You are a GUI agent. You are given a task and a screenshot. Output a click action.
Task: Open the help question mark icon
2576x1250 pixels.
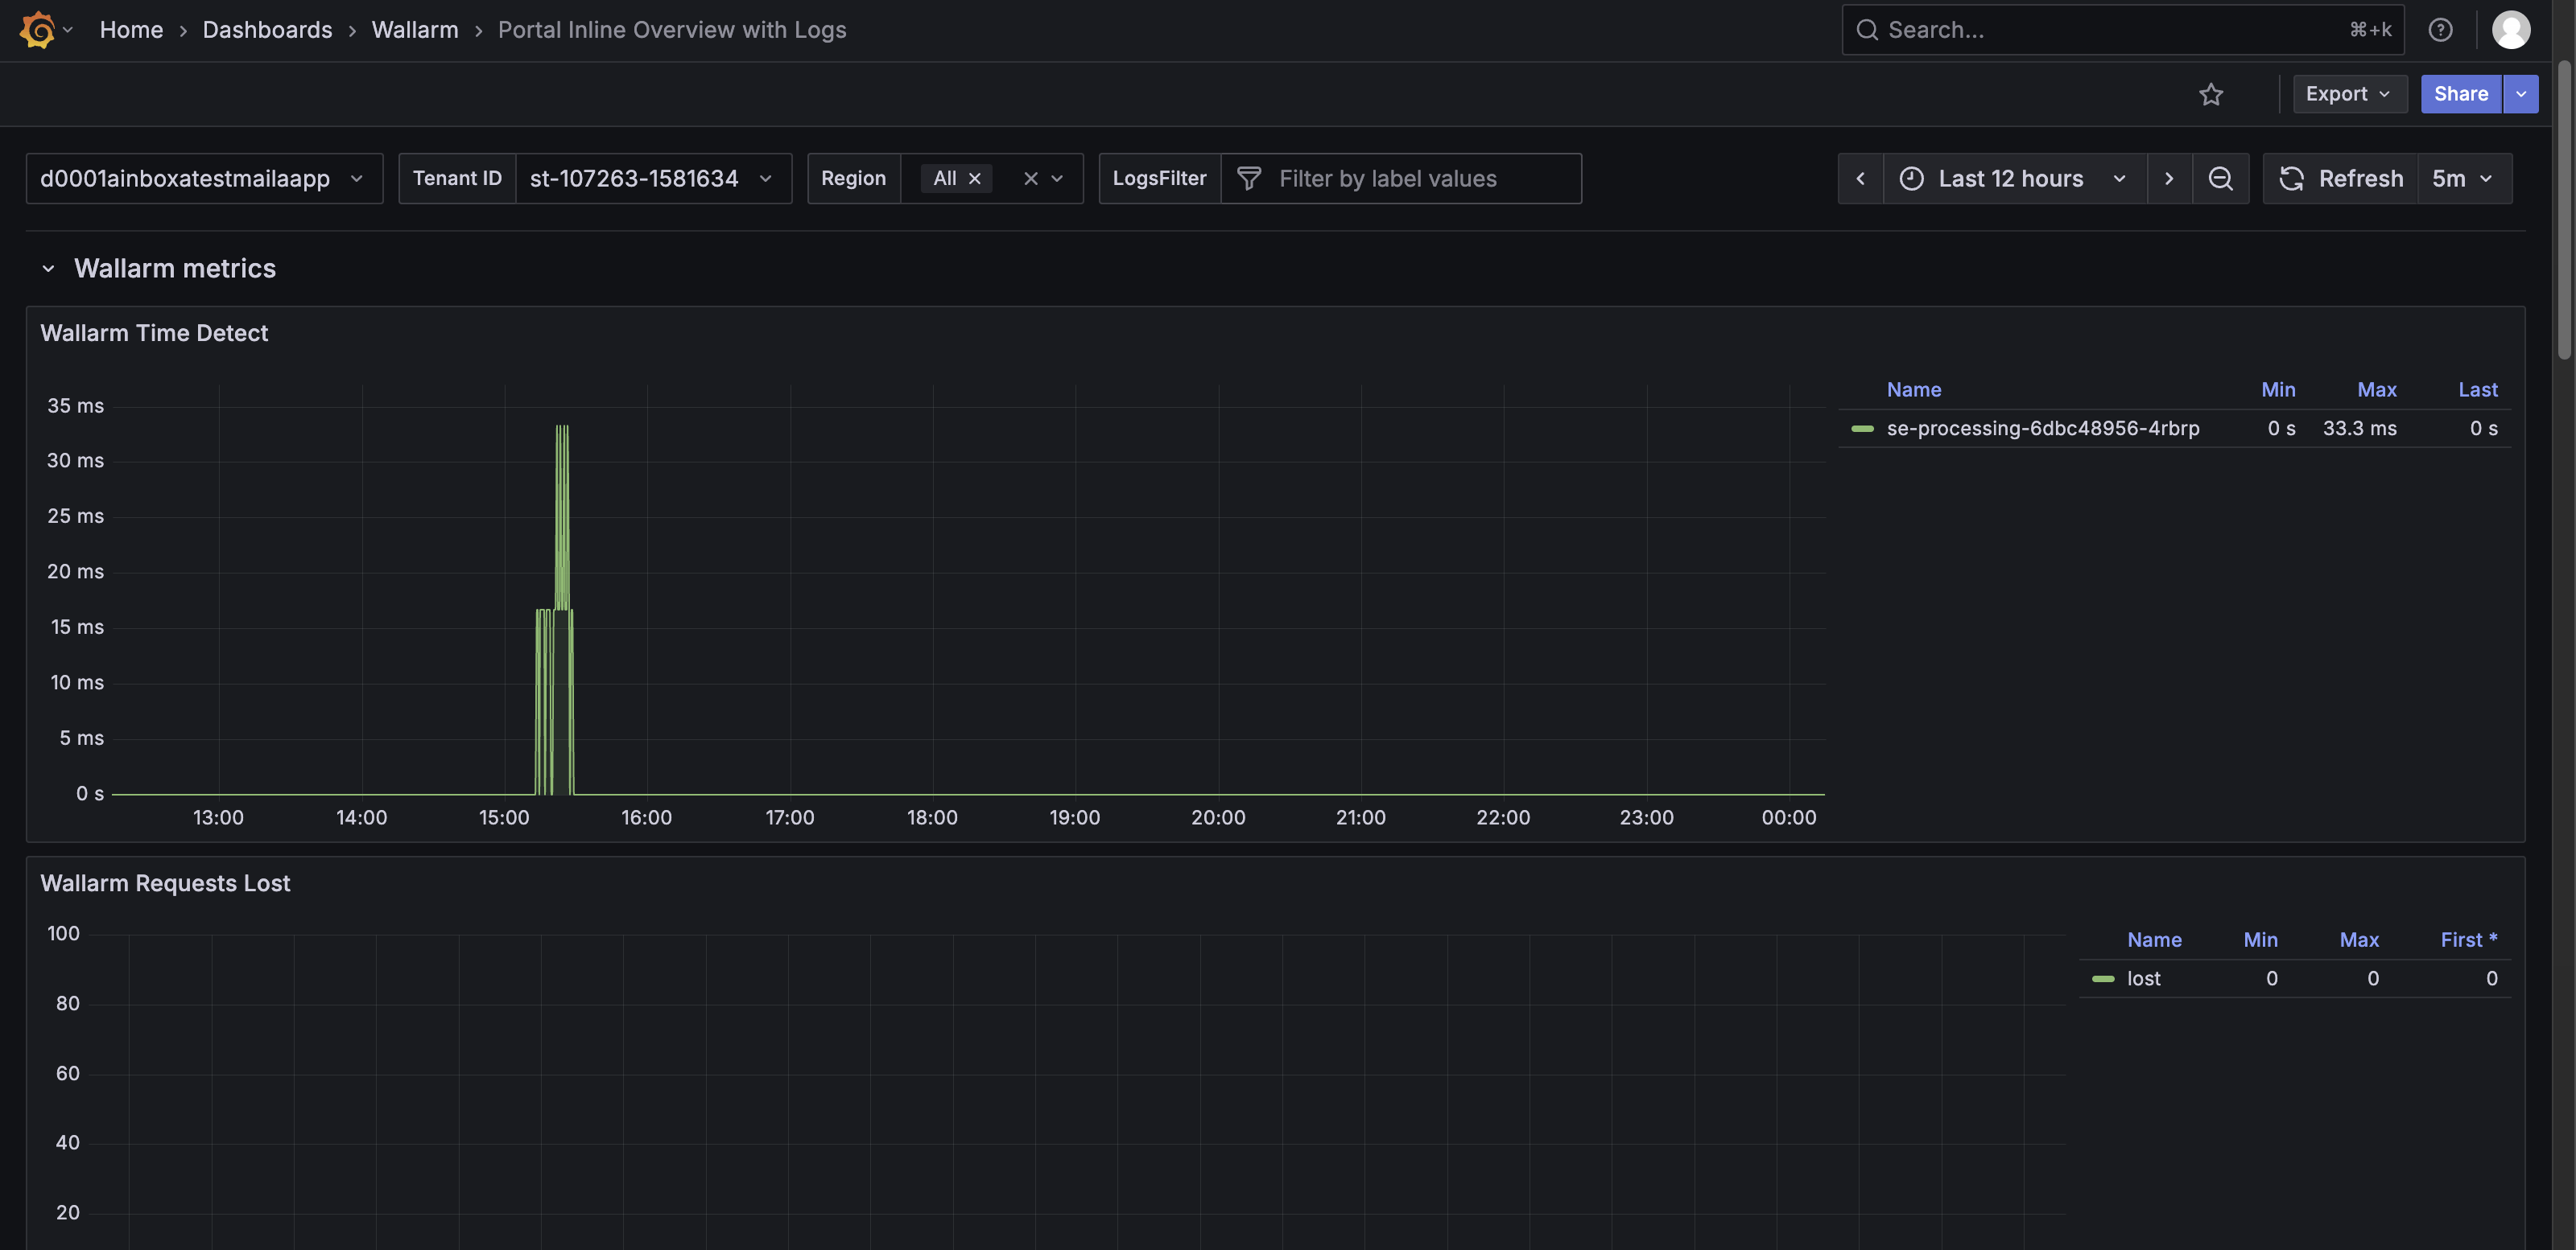coord(2440,30)
